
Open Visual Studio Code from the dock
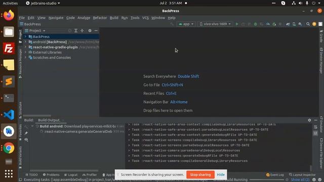[9, 115]
